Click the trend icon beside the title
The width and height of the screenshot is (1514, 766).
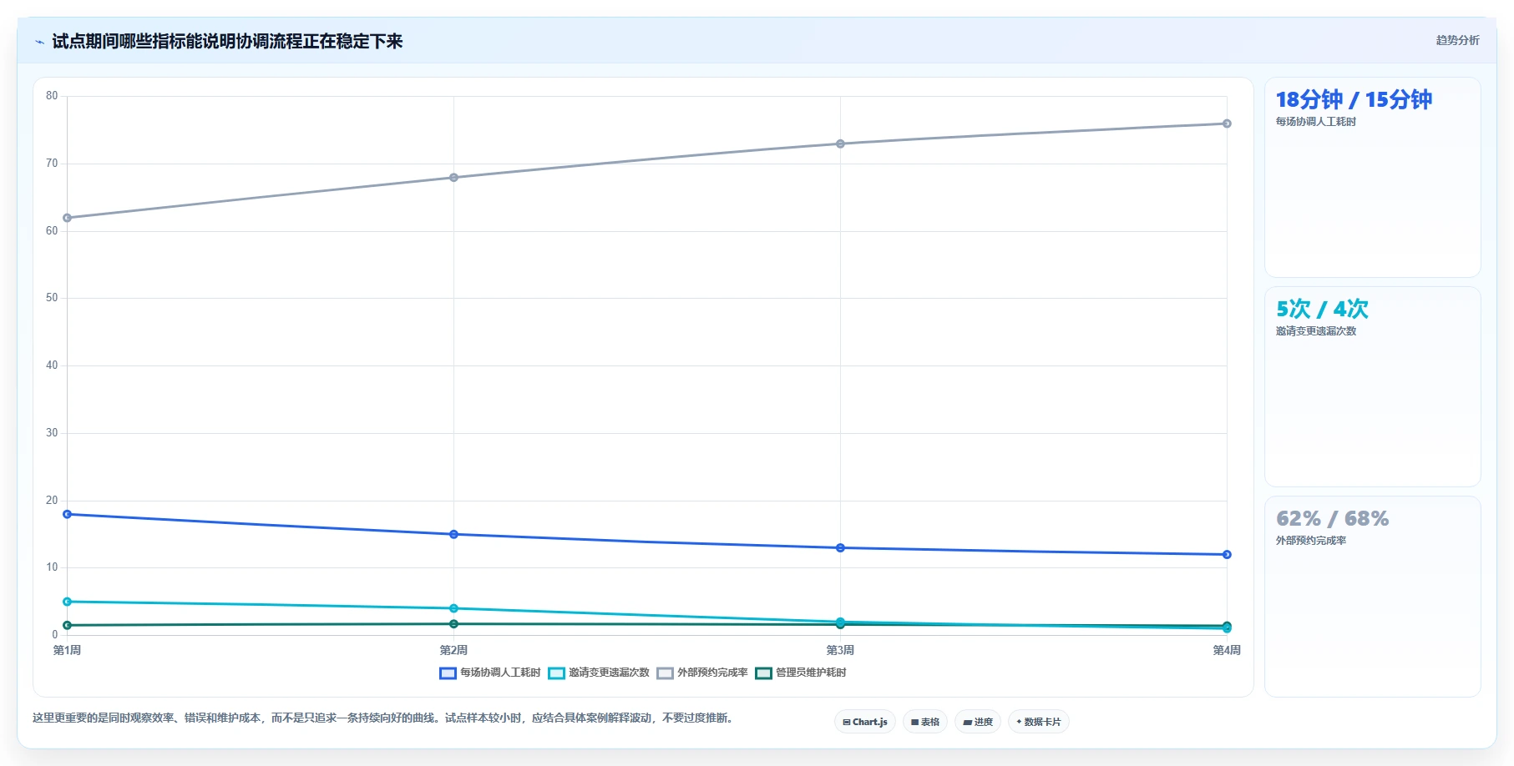tap(39, 42)
